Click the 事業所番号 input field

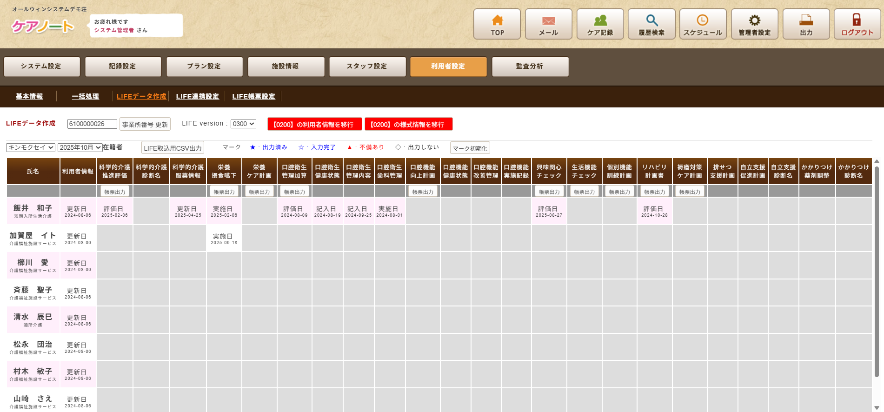coord(92,124)
